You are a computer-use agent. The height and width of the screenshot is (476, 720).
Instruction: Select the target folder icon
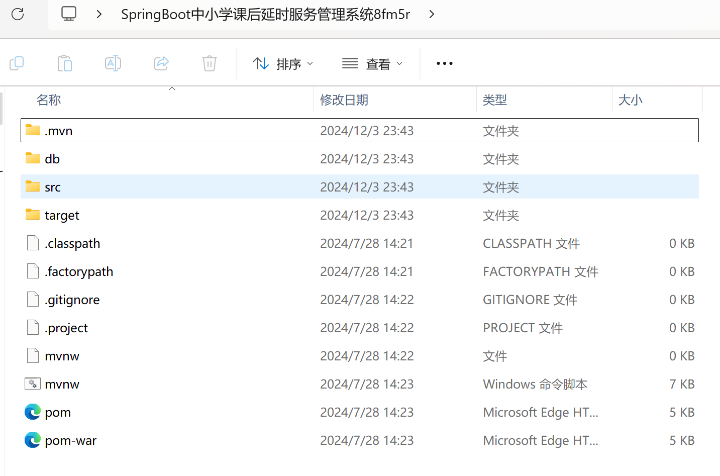point(33,215)
